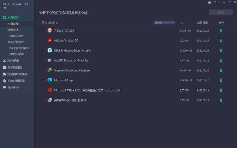237x148 pixels.
Task: Tick the checkbox for 7-Zip 21.07 x64
Action: tap(43, 30)
